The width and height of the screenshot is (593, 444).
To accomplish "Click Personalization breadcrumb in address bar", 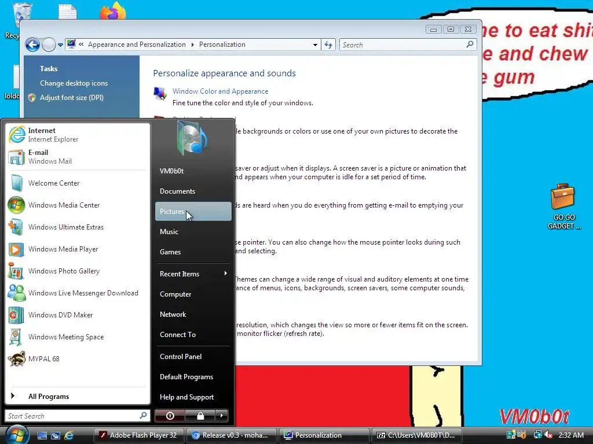I will tap(222, 45).
